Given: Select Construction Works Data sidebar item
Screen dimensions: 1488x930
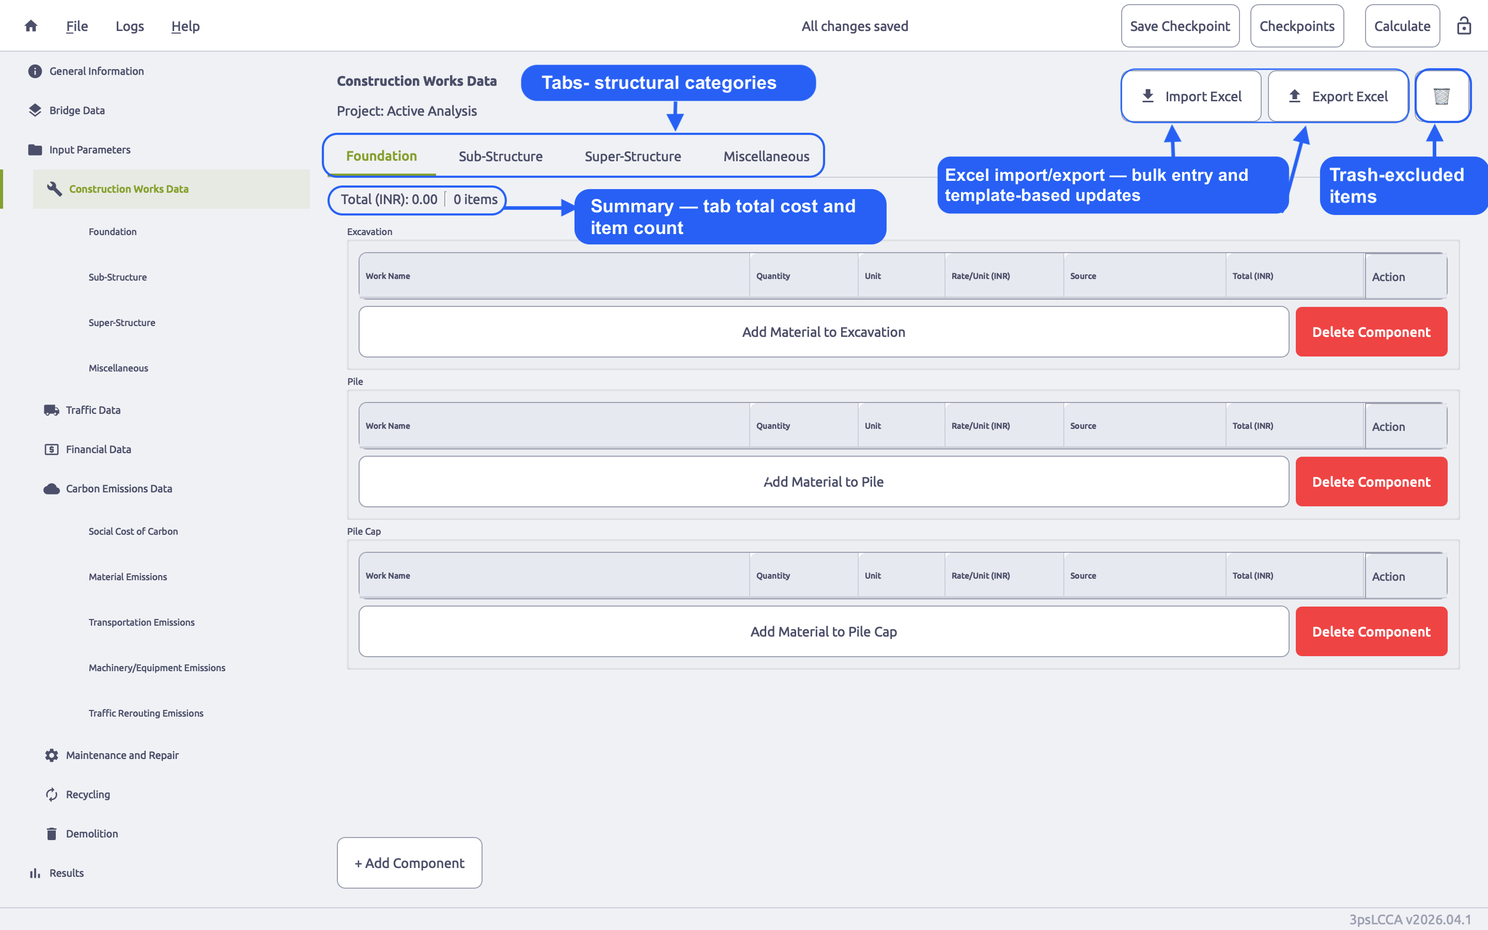Looking at the screenshot, I should tap(171, 189).
